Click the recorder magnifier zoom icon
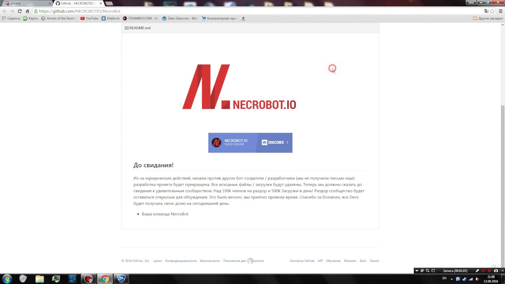505x284 pixels. [428, 271]
